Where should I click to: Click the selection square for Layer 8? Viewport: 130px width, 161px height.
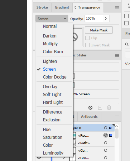pyautogui.click(x=110, y=128)
